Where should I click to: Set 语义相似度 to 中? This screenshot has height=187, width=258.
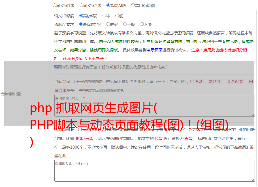tap(104, 16)
